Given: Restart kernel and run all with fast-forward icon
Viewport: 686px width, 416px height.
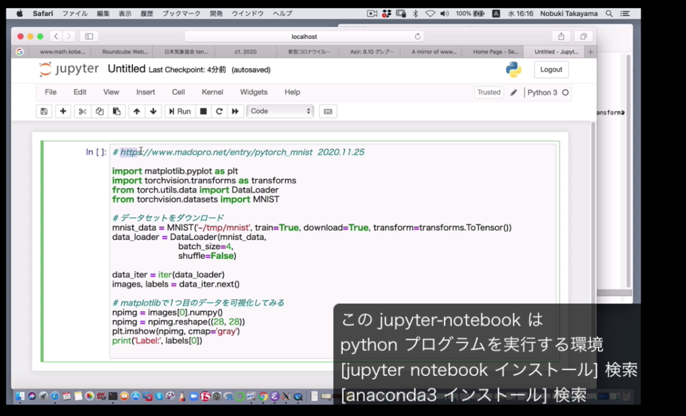Looking at the screenshot, I should tap(235, 111).
